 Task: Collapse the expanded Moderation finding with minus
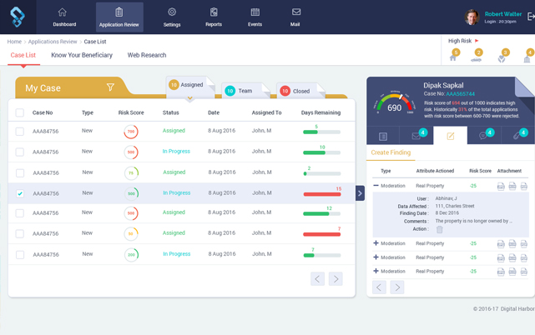376,186
